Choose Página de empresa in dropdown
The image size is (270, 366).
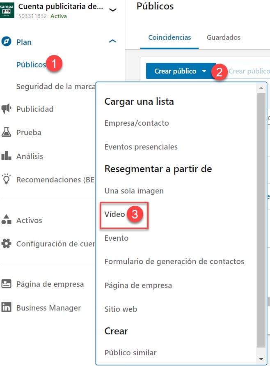pos(138,285)
